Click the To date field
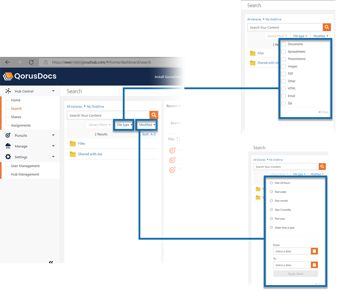Image resolution: width=358 pixels, height=293 pixels. [x=292, y=265]
